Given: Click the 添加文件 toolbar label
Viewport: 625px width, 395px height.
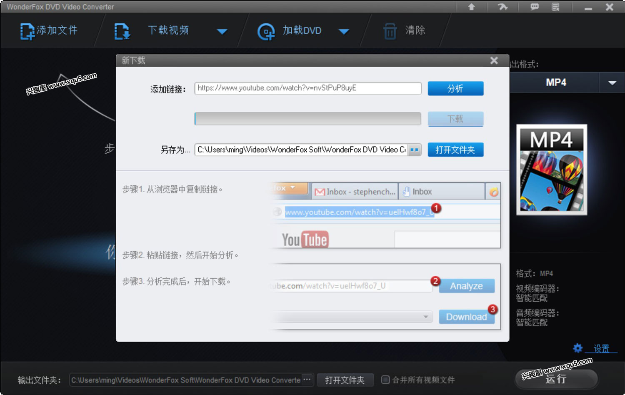Looking at the screenshot, I should (57, 30).
